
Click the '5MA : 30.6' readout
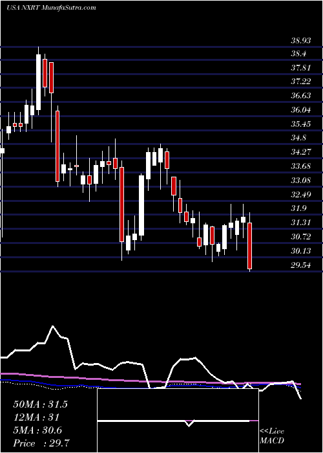click(x=37, y=430)
